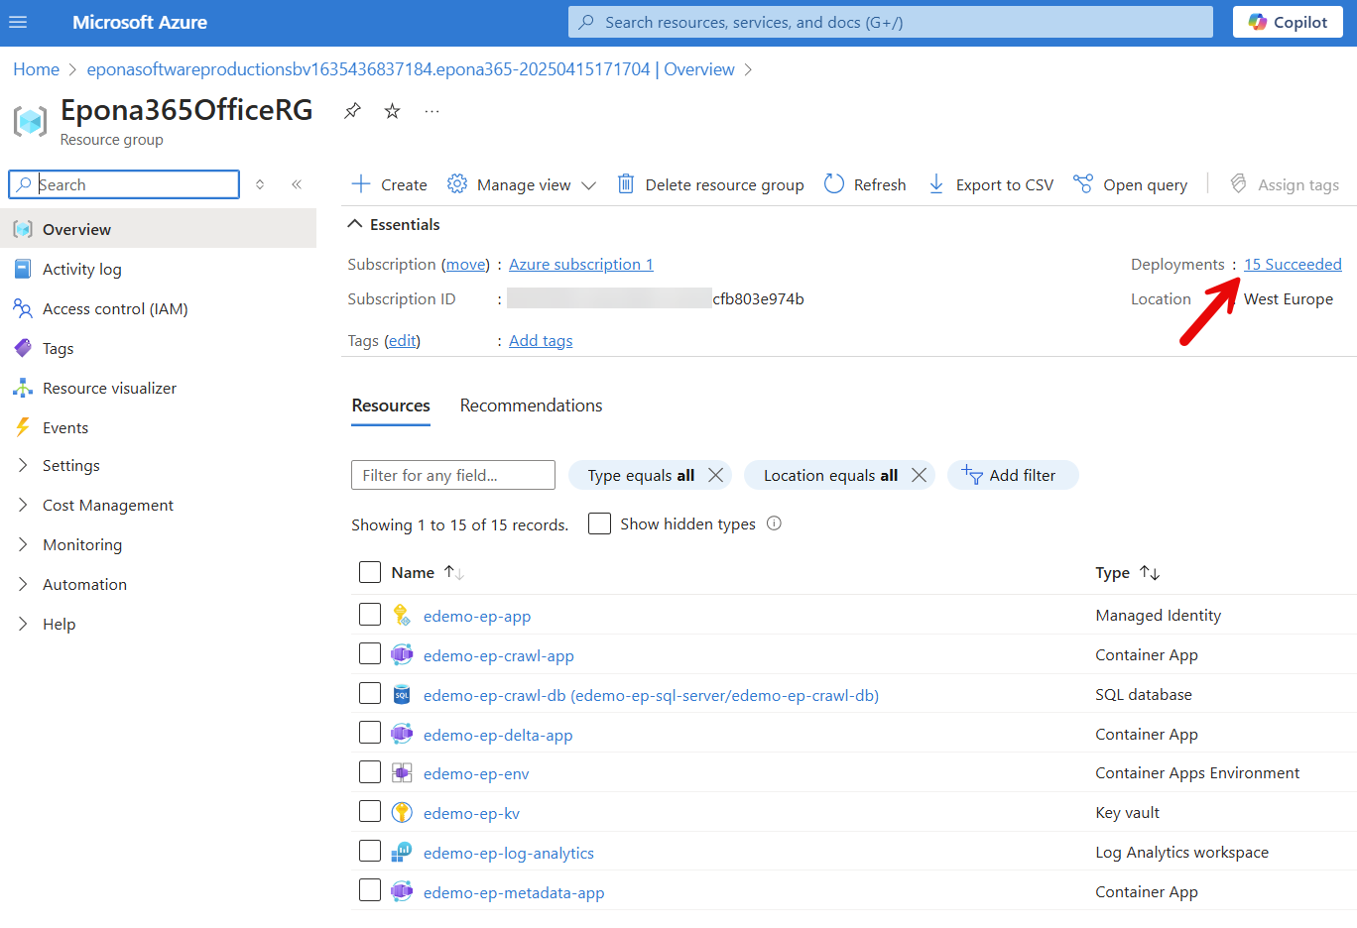Toggle expand/collapse all sidebar sections
1357x928 pixels.
pyautogui.click(x=260, y=184)
